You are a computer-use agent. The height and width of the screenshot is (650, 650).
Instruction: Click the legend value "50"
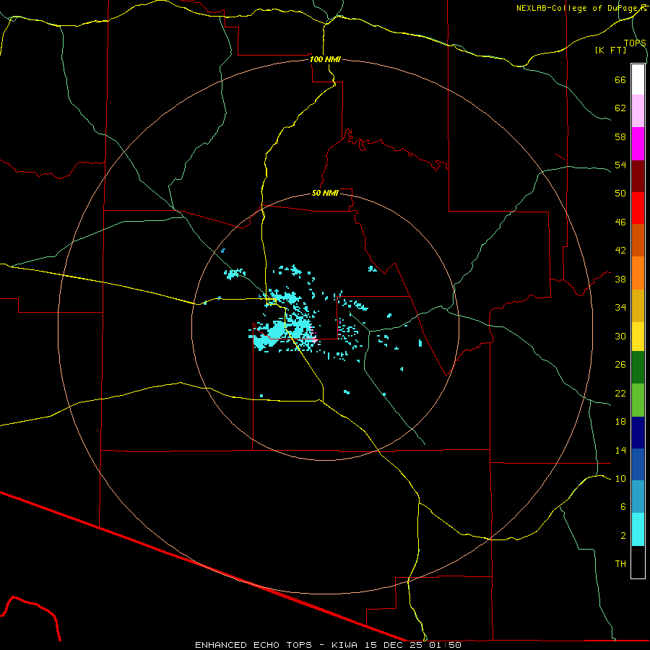click(x=620, y=194)
